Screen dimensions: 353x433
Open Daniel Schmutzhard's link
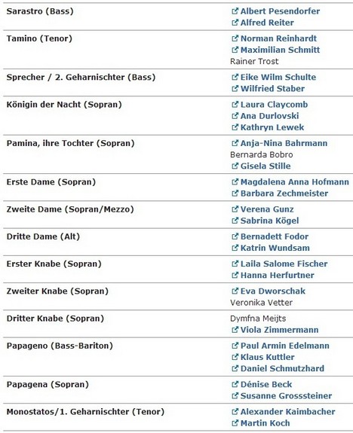282,368
